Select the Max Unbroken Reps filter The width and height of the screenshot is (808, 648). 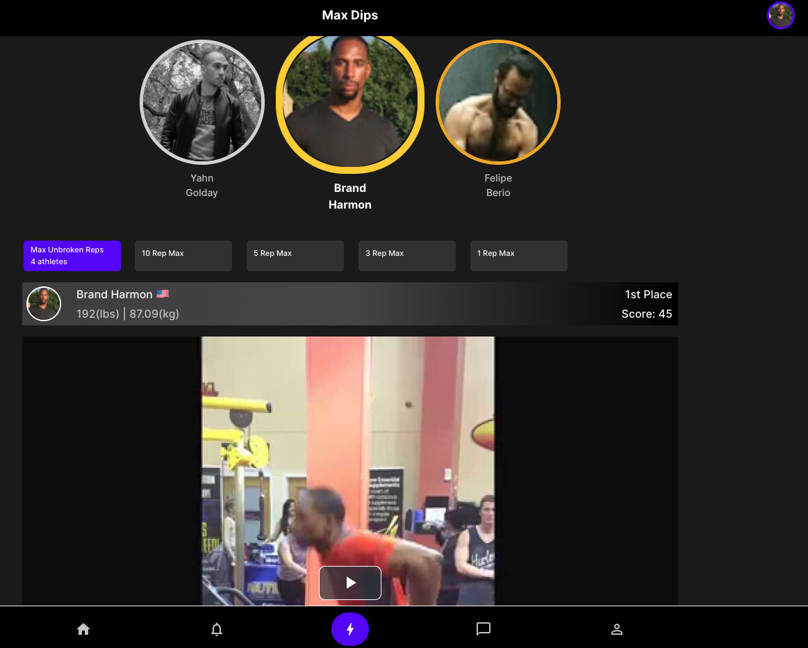72,256
